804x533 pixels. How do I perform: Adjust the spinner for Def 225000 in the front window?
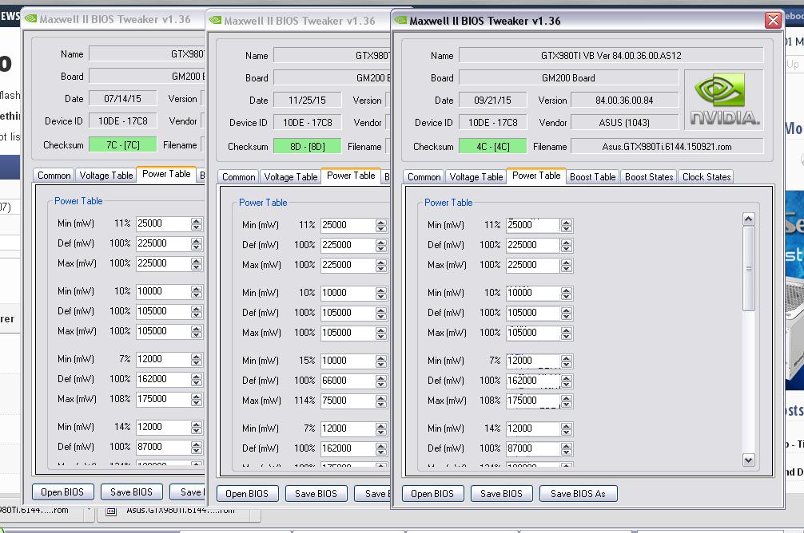566,245
